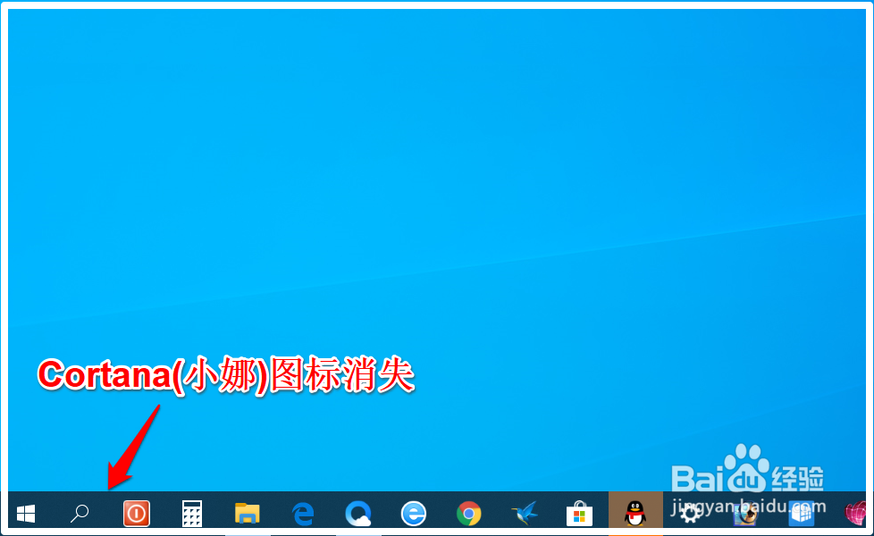
Task: Switch to the QQ penguin app
Action: click(635, 513)
